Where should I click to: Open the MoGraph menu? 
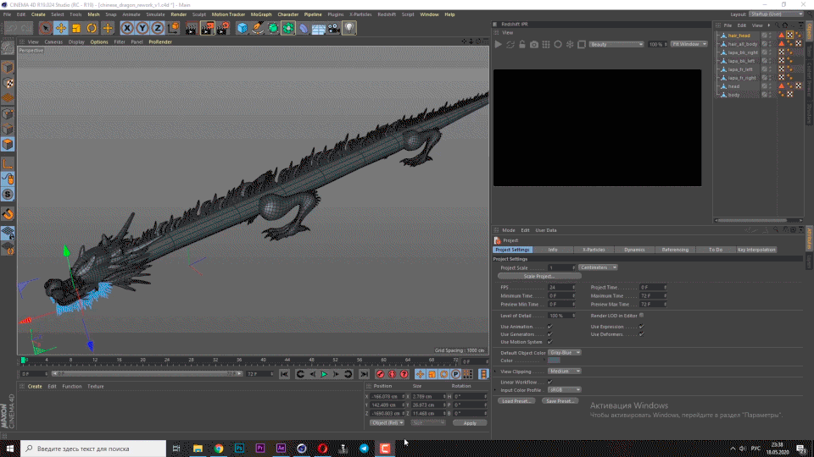(x=261, y=14)
